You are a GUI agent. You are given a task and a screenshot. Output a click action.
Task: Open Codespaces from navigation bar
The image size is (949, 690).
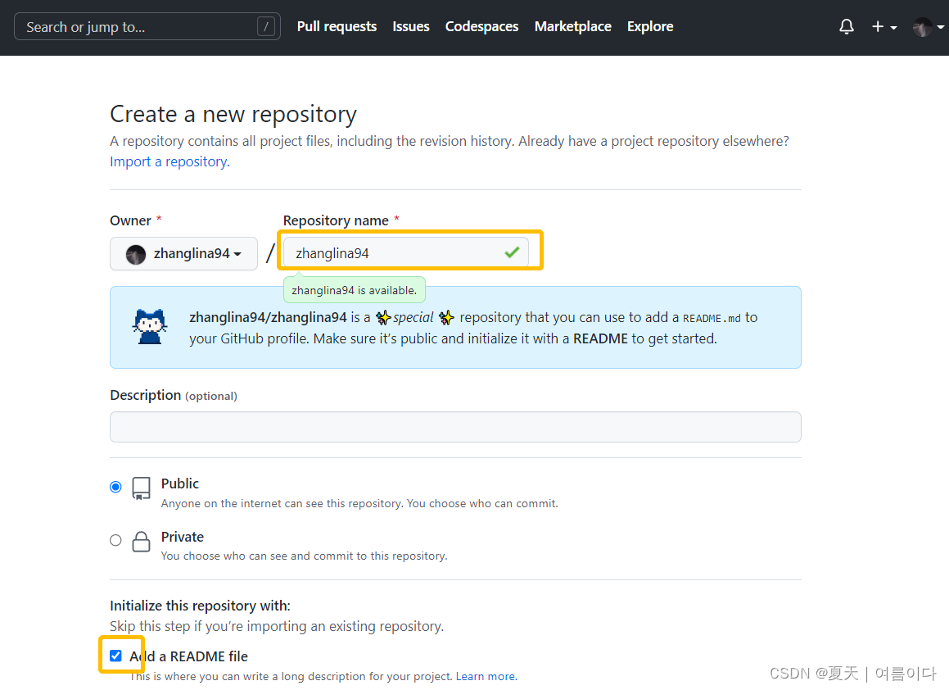click(481, 27)
